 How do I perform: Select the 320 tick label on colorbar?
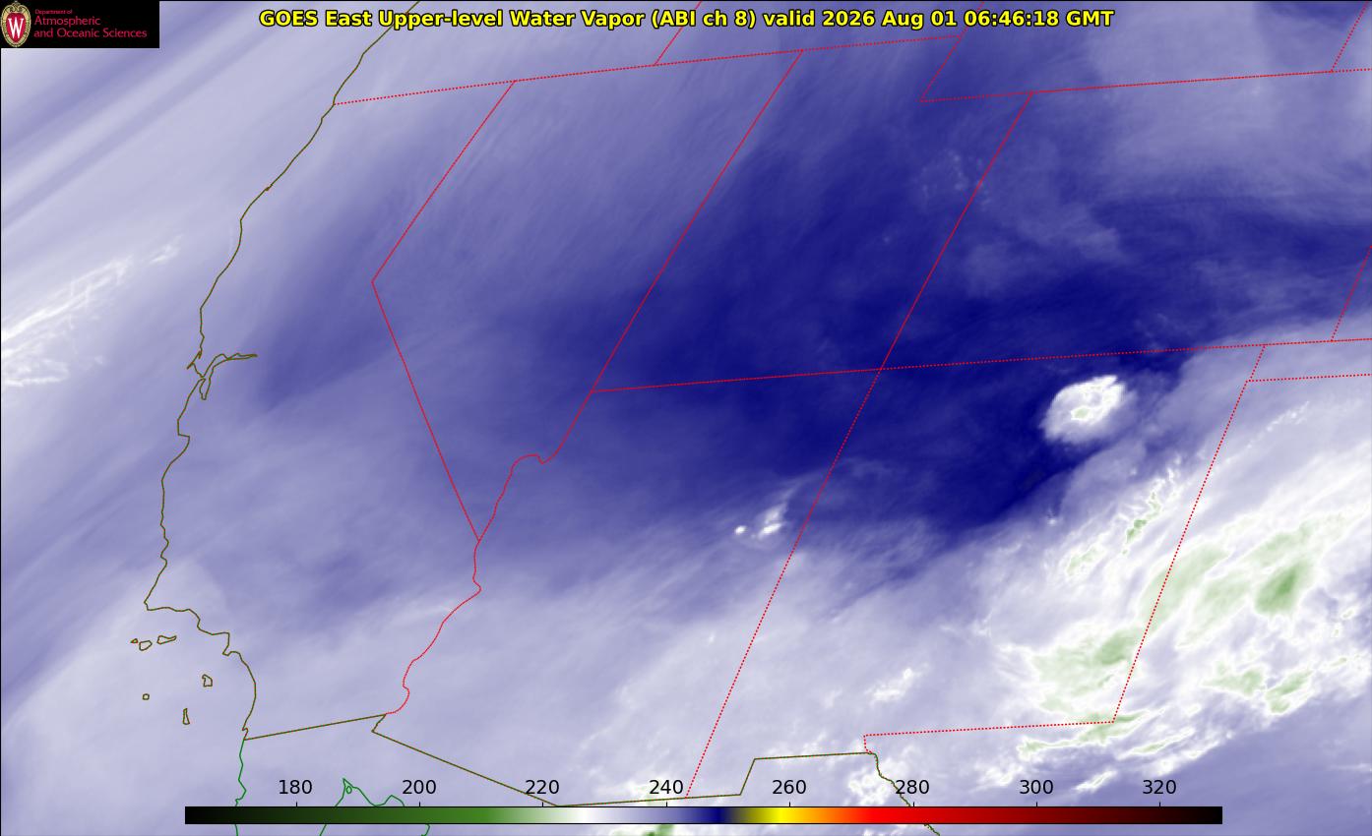1159,787
